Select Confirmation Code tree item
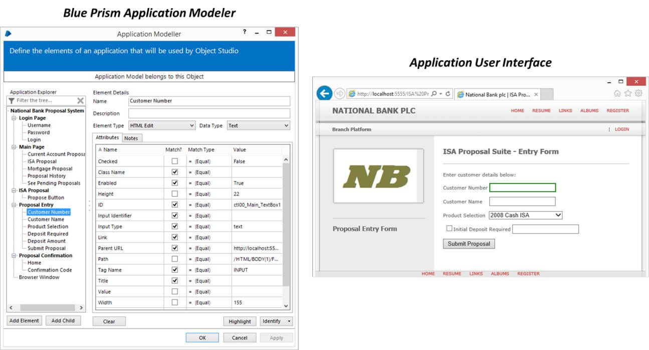This screenshot has width=649, height=350. point(50,270)
